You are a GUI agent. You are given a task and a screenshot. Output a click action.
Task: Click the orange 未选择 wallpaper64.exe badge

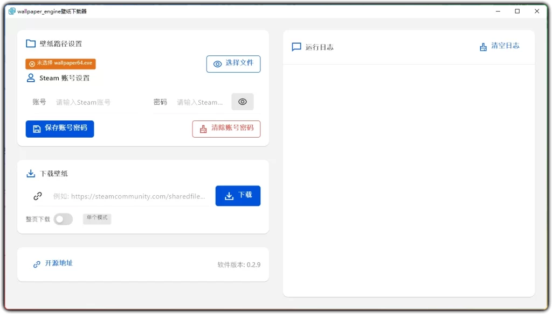pyautogui.click(x=60, y=63)
